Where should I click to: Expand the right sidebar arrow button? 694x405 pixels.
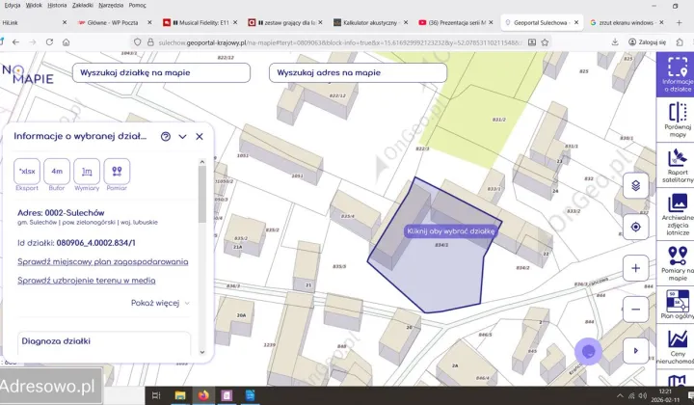[635, 350]
